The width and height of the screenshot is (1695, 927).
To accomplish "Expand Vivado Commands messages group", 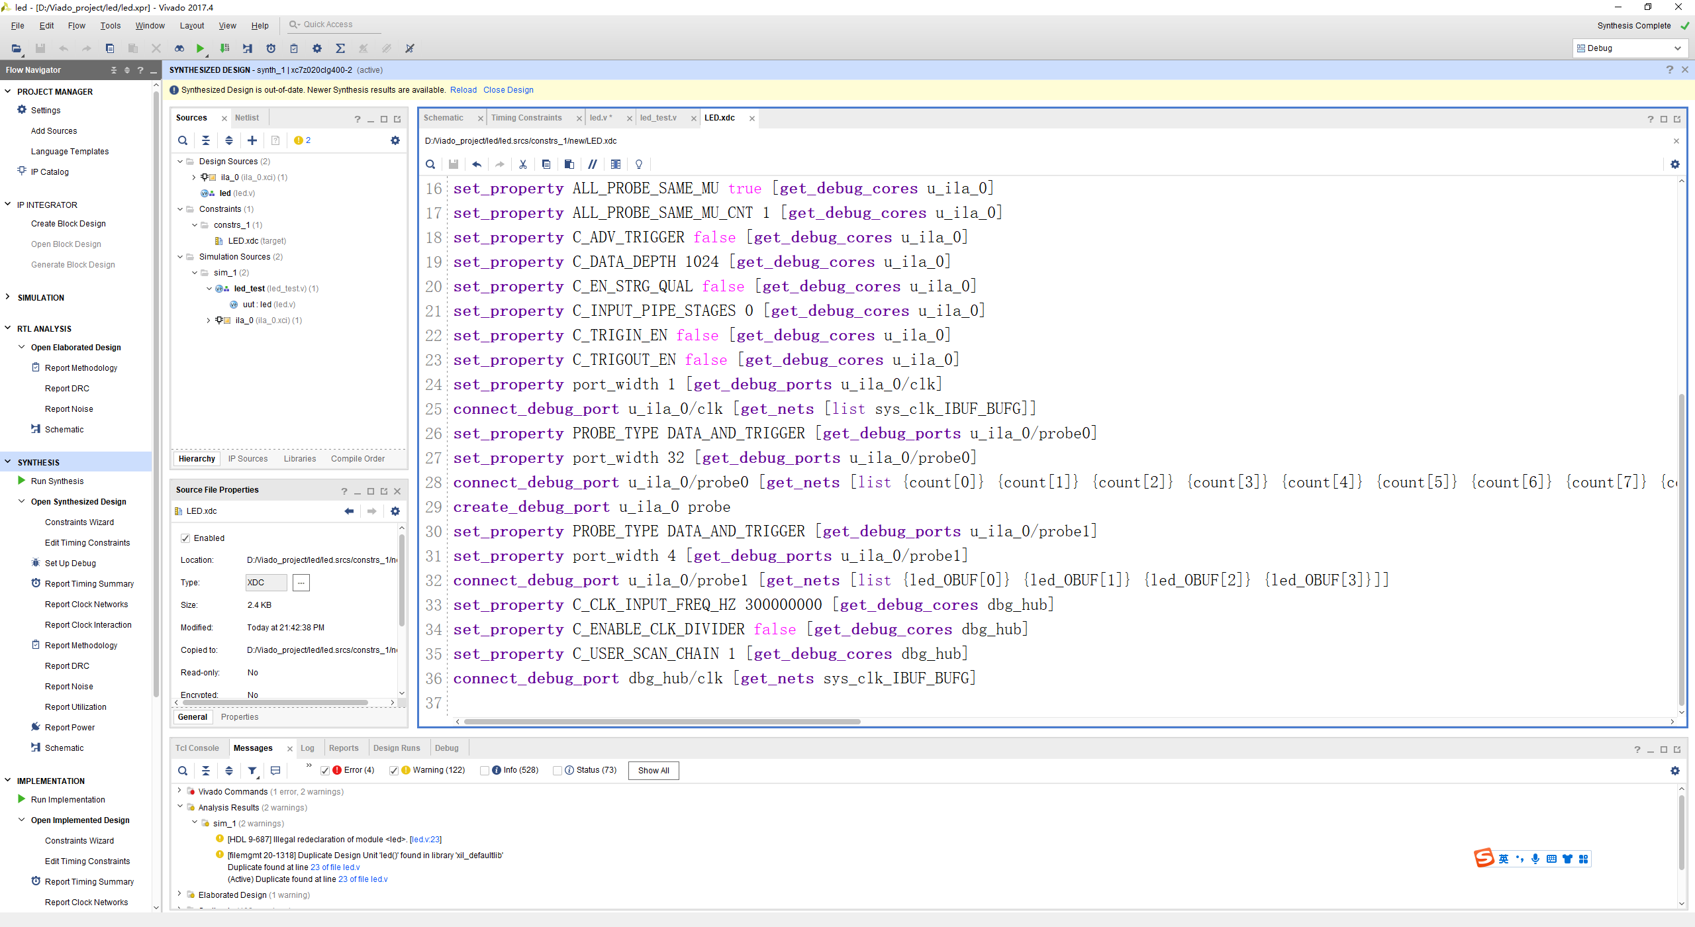I will pyautogui.click(x=179, y=791).
